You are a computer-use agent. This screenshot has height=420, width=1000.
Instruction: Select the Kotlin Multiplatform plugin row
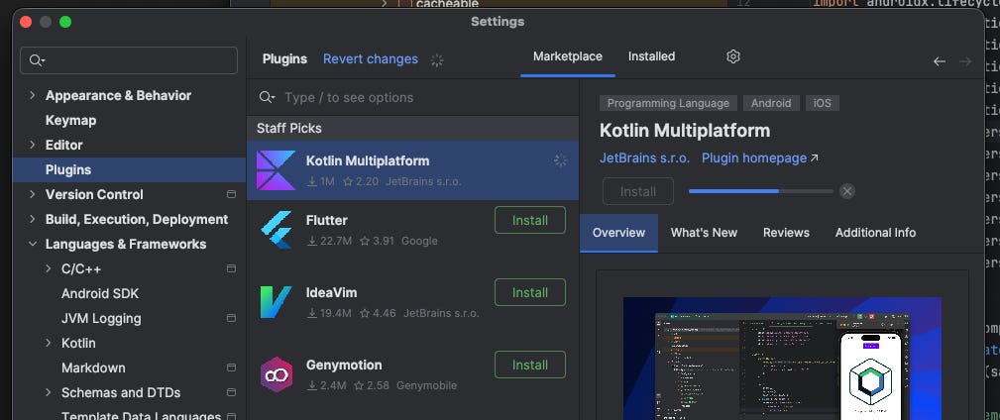click(x=412, y=170)
